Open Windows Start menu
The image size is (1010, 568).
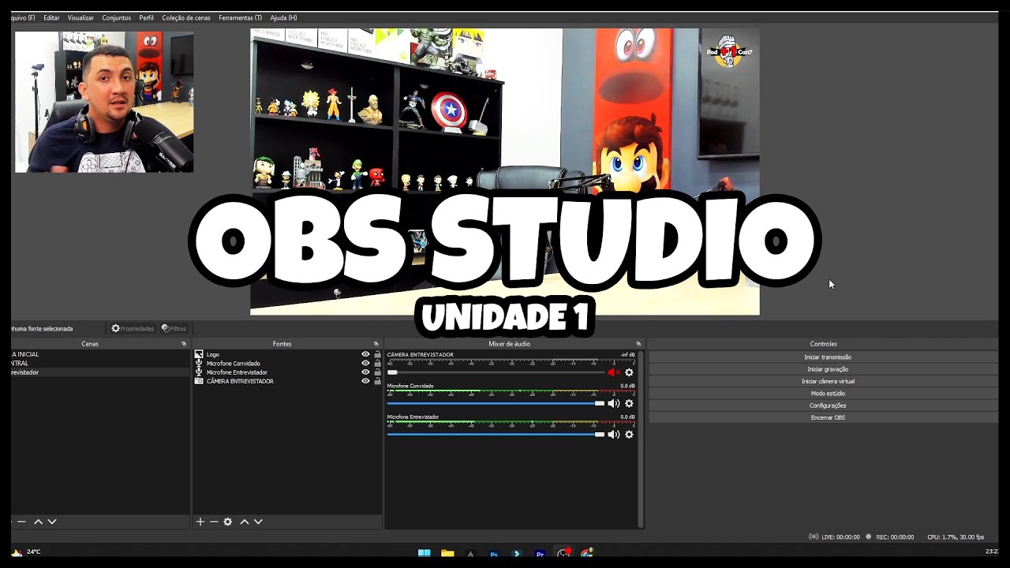point(424,554)
